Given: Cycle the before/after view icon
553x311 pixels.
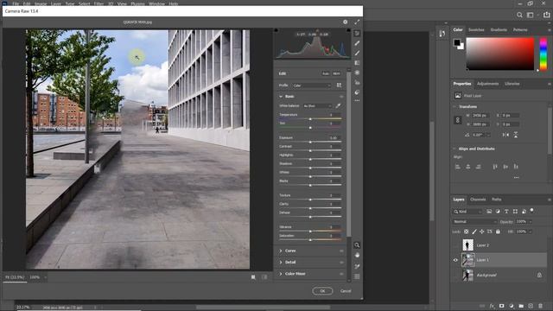Looking at the screenshot, I should pyautogui.click(x=253, y=277).
